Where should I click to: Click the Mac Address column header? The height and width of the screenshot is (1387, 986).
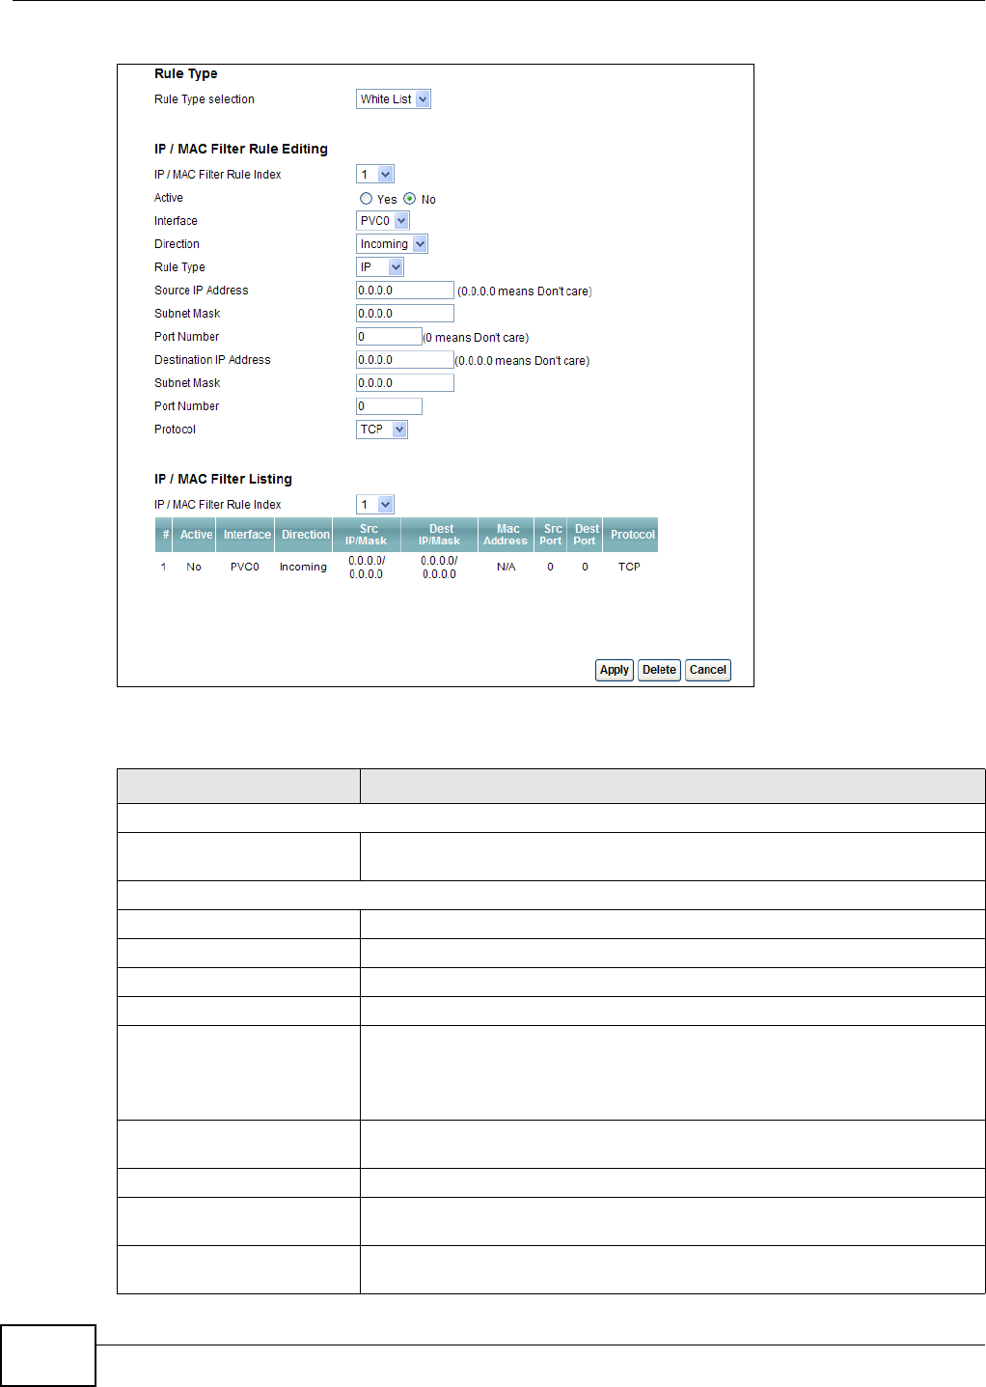507,535
